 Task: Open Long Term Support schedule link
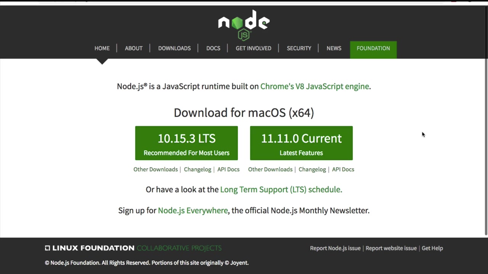[x=281, y=190]
